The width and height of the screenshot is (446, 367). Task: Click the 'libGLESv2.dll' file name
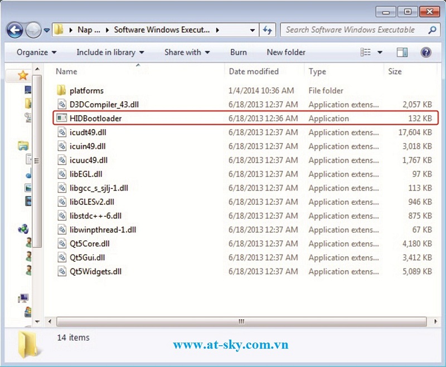[92, 202]
